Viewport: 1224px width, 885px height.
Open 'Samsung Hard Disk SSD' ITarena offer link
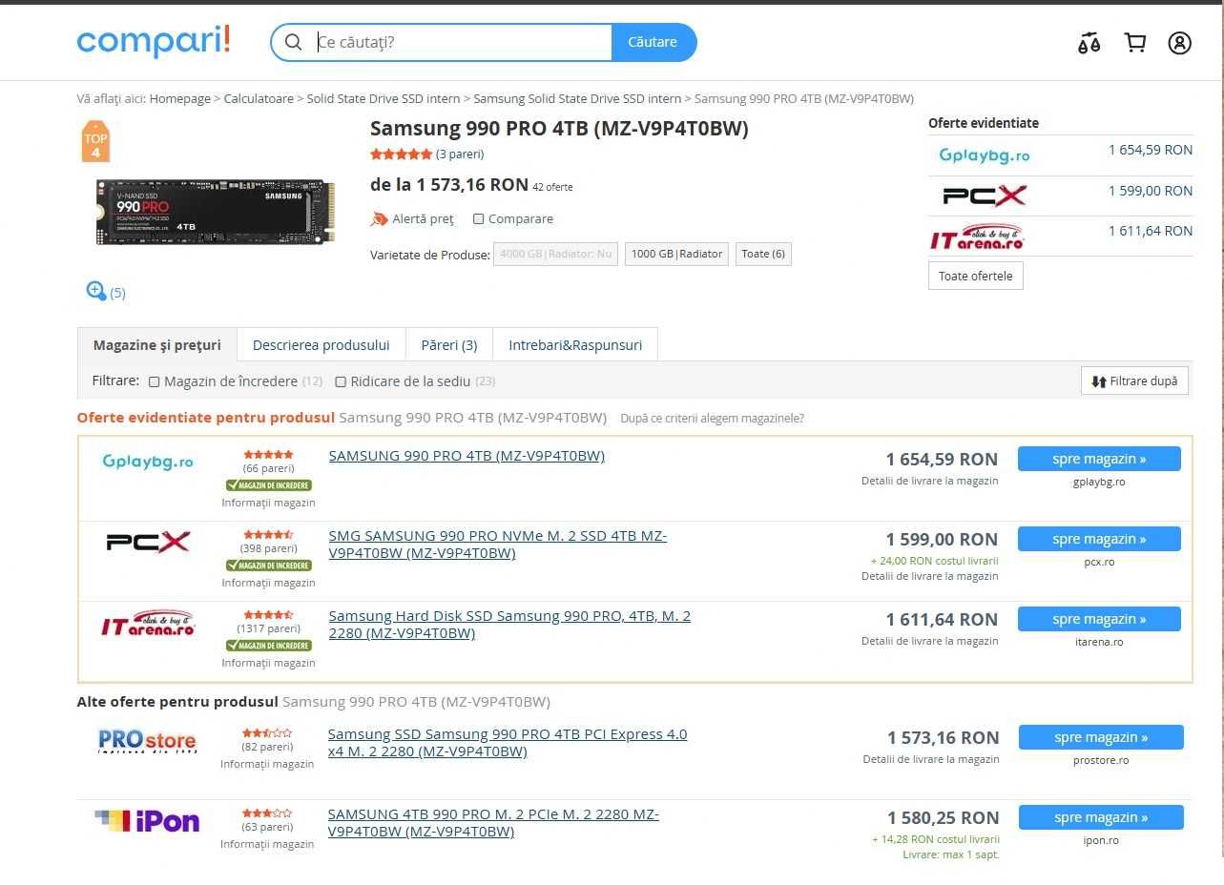click(x=509, y=625)
